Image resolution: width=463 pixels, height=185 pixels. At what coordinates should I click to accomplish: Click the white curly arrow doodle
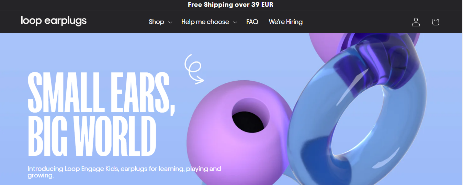point(194,69)
